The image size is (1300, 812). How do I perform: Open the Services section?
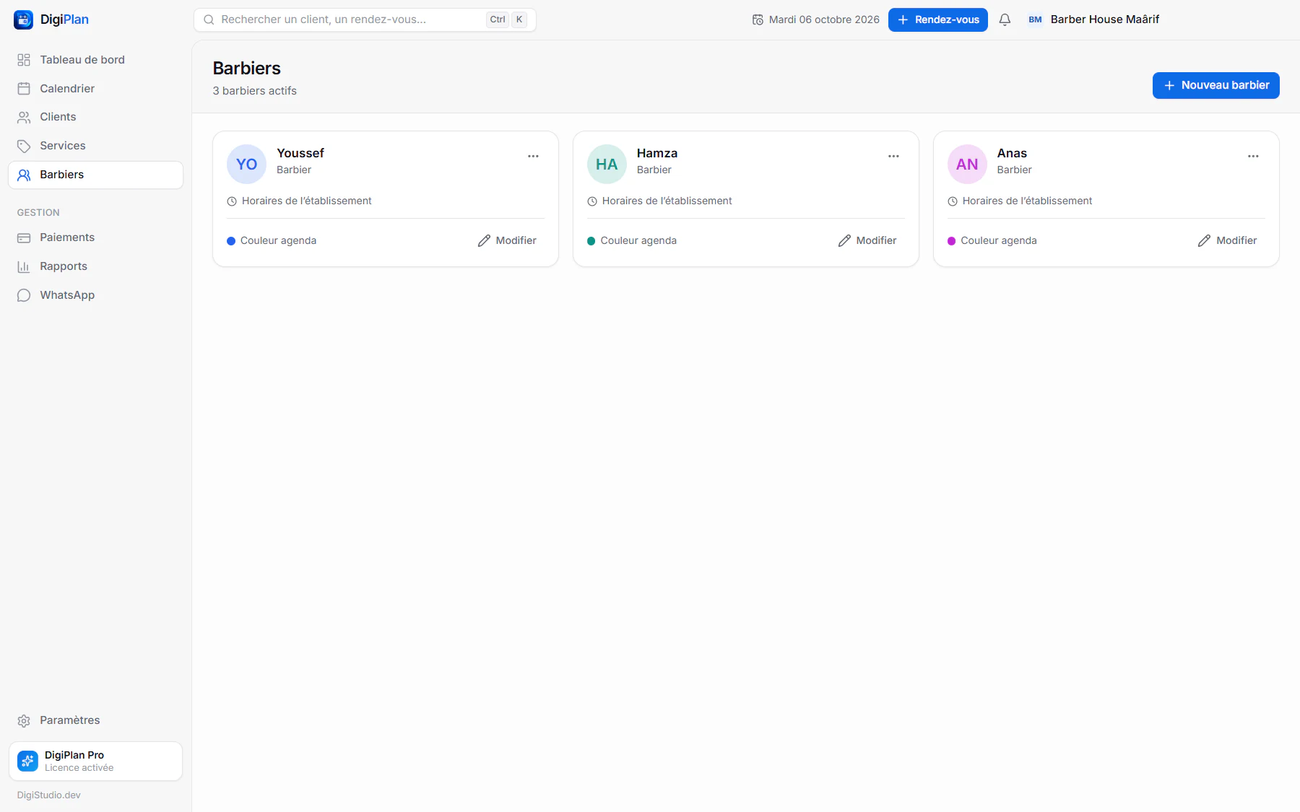[95, 146]
